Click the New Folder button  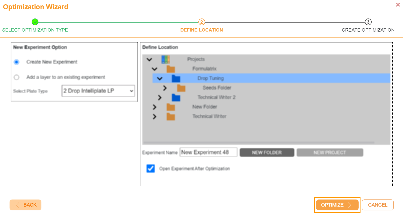coord(267,152)
